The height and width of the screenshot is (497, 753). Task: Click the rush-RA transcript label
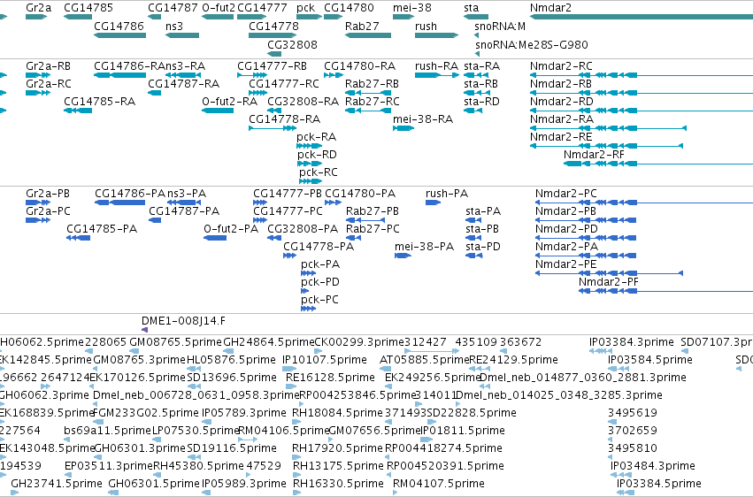pos(436,65)
